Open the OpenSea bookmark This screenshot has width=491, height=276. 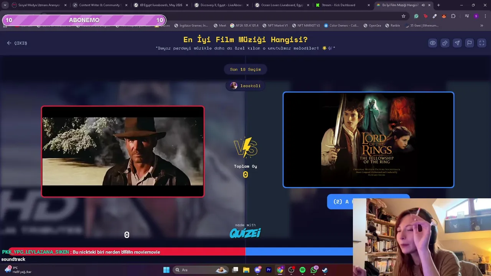(372, 26)
